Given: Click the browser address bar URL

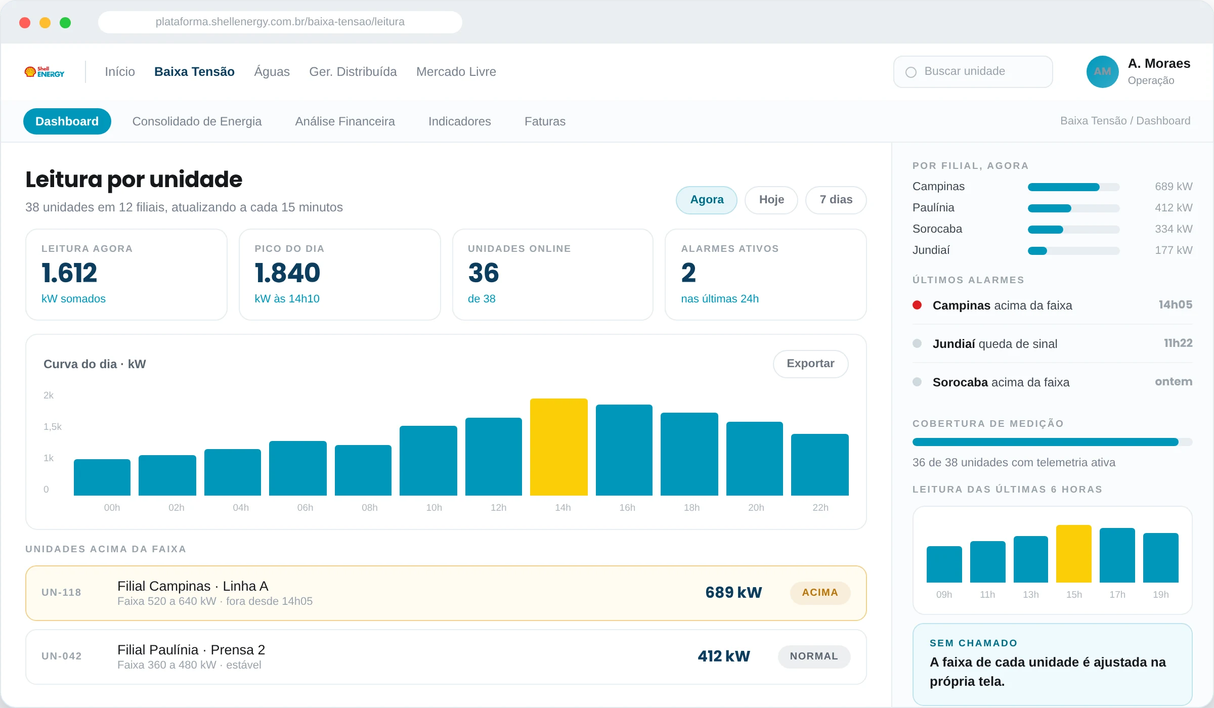Looking at the screenshot, I should click(280, 22).
